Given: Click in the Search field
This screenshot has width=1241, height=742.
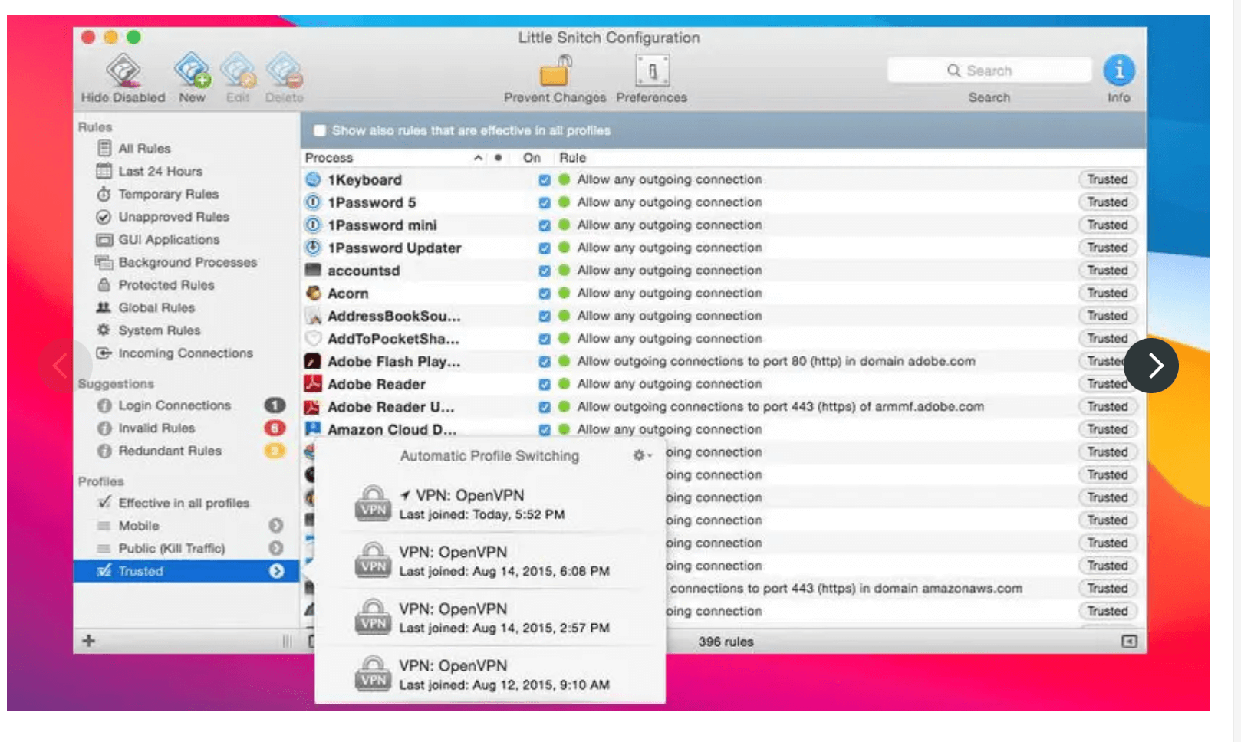Looking at the screenshot, I should pyautogui.click(x=989, y=71).
